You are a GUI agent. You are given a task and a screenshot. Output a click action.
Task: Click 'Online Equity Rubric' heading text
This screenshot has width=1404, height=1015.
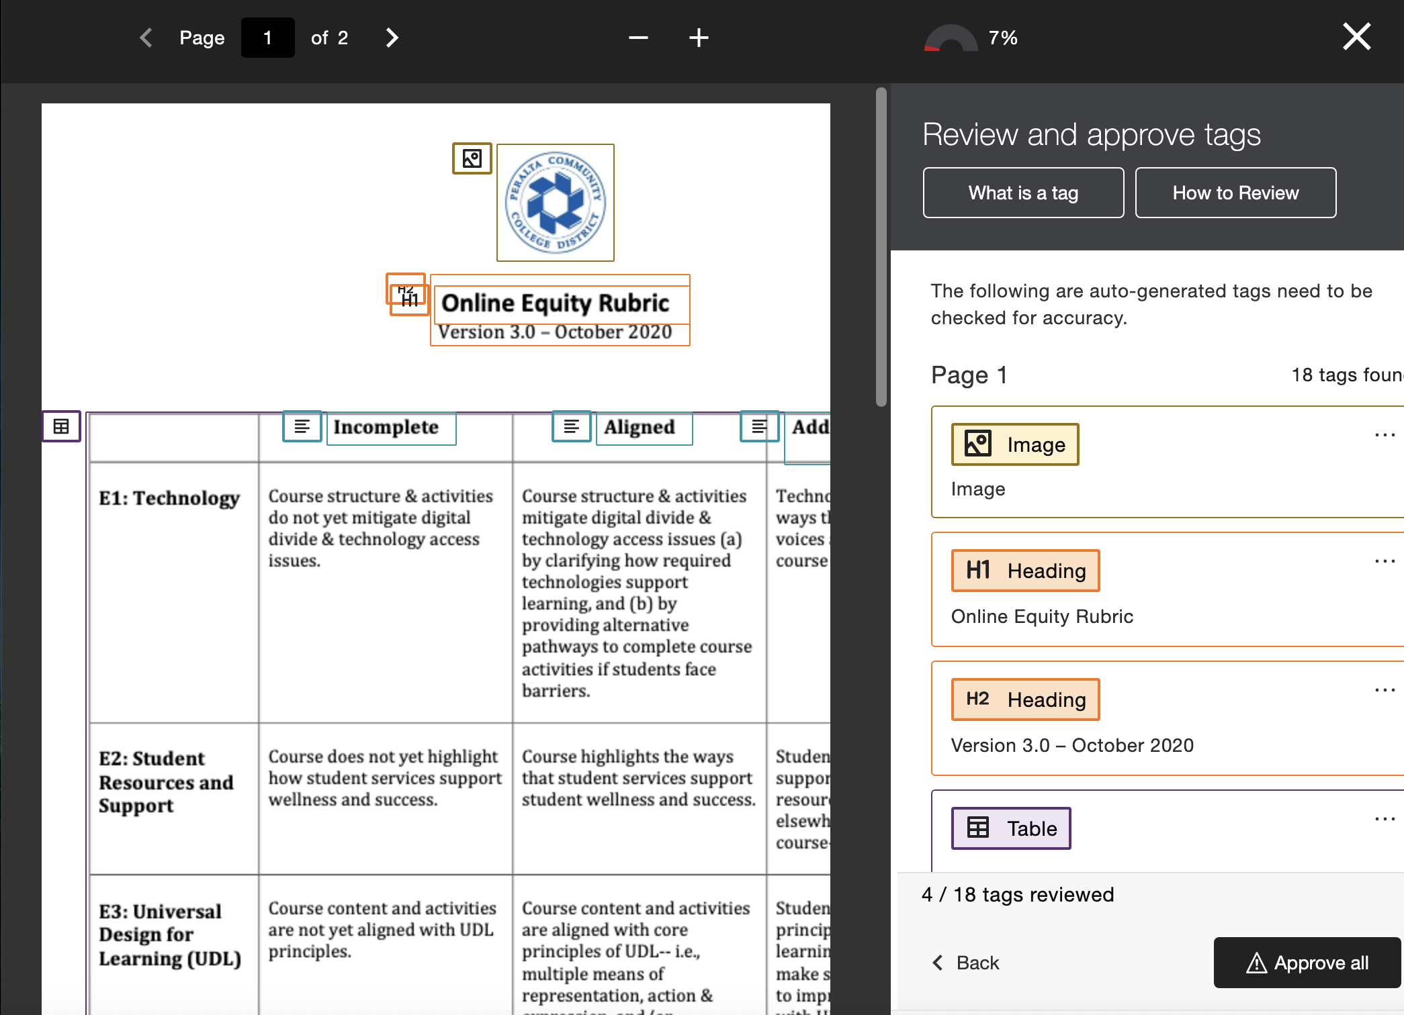[556, 303]
